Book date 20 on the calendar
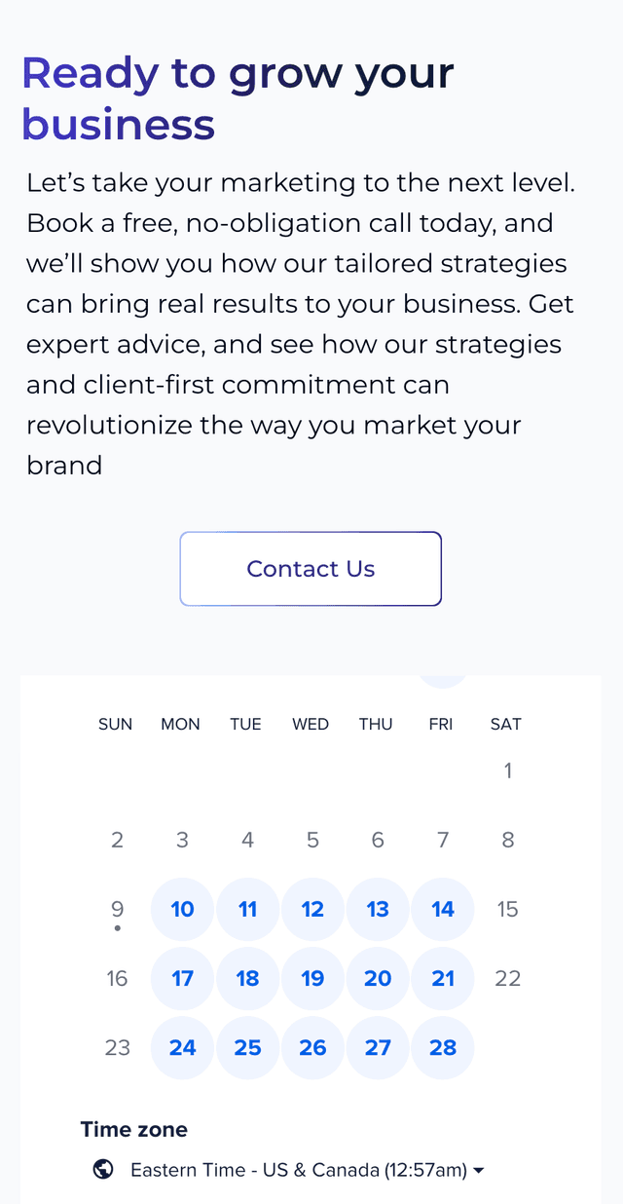This screenshot has height=1204, width=623. 378,978
